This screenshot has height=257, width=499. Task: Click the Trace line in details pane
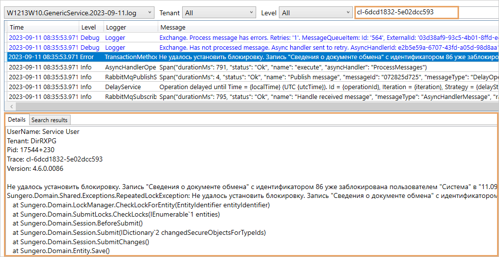click(55, 160)
